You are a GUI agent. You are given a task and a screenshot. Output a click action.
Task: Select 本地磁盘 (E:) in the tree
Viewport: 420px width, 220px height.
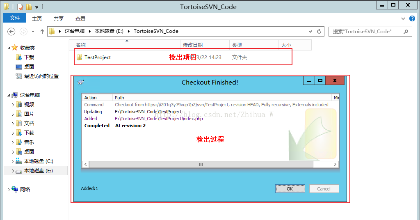pos(38,171)
